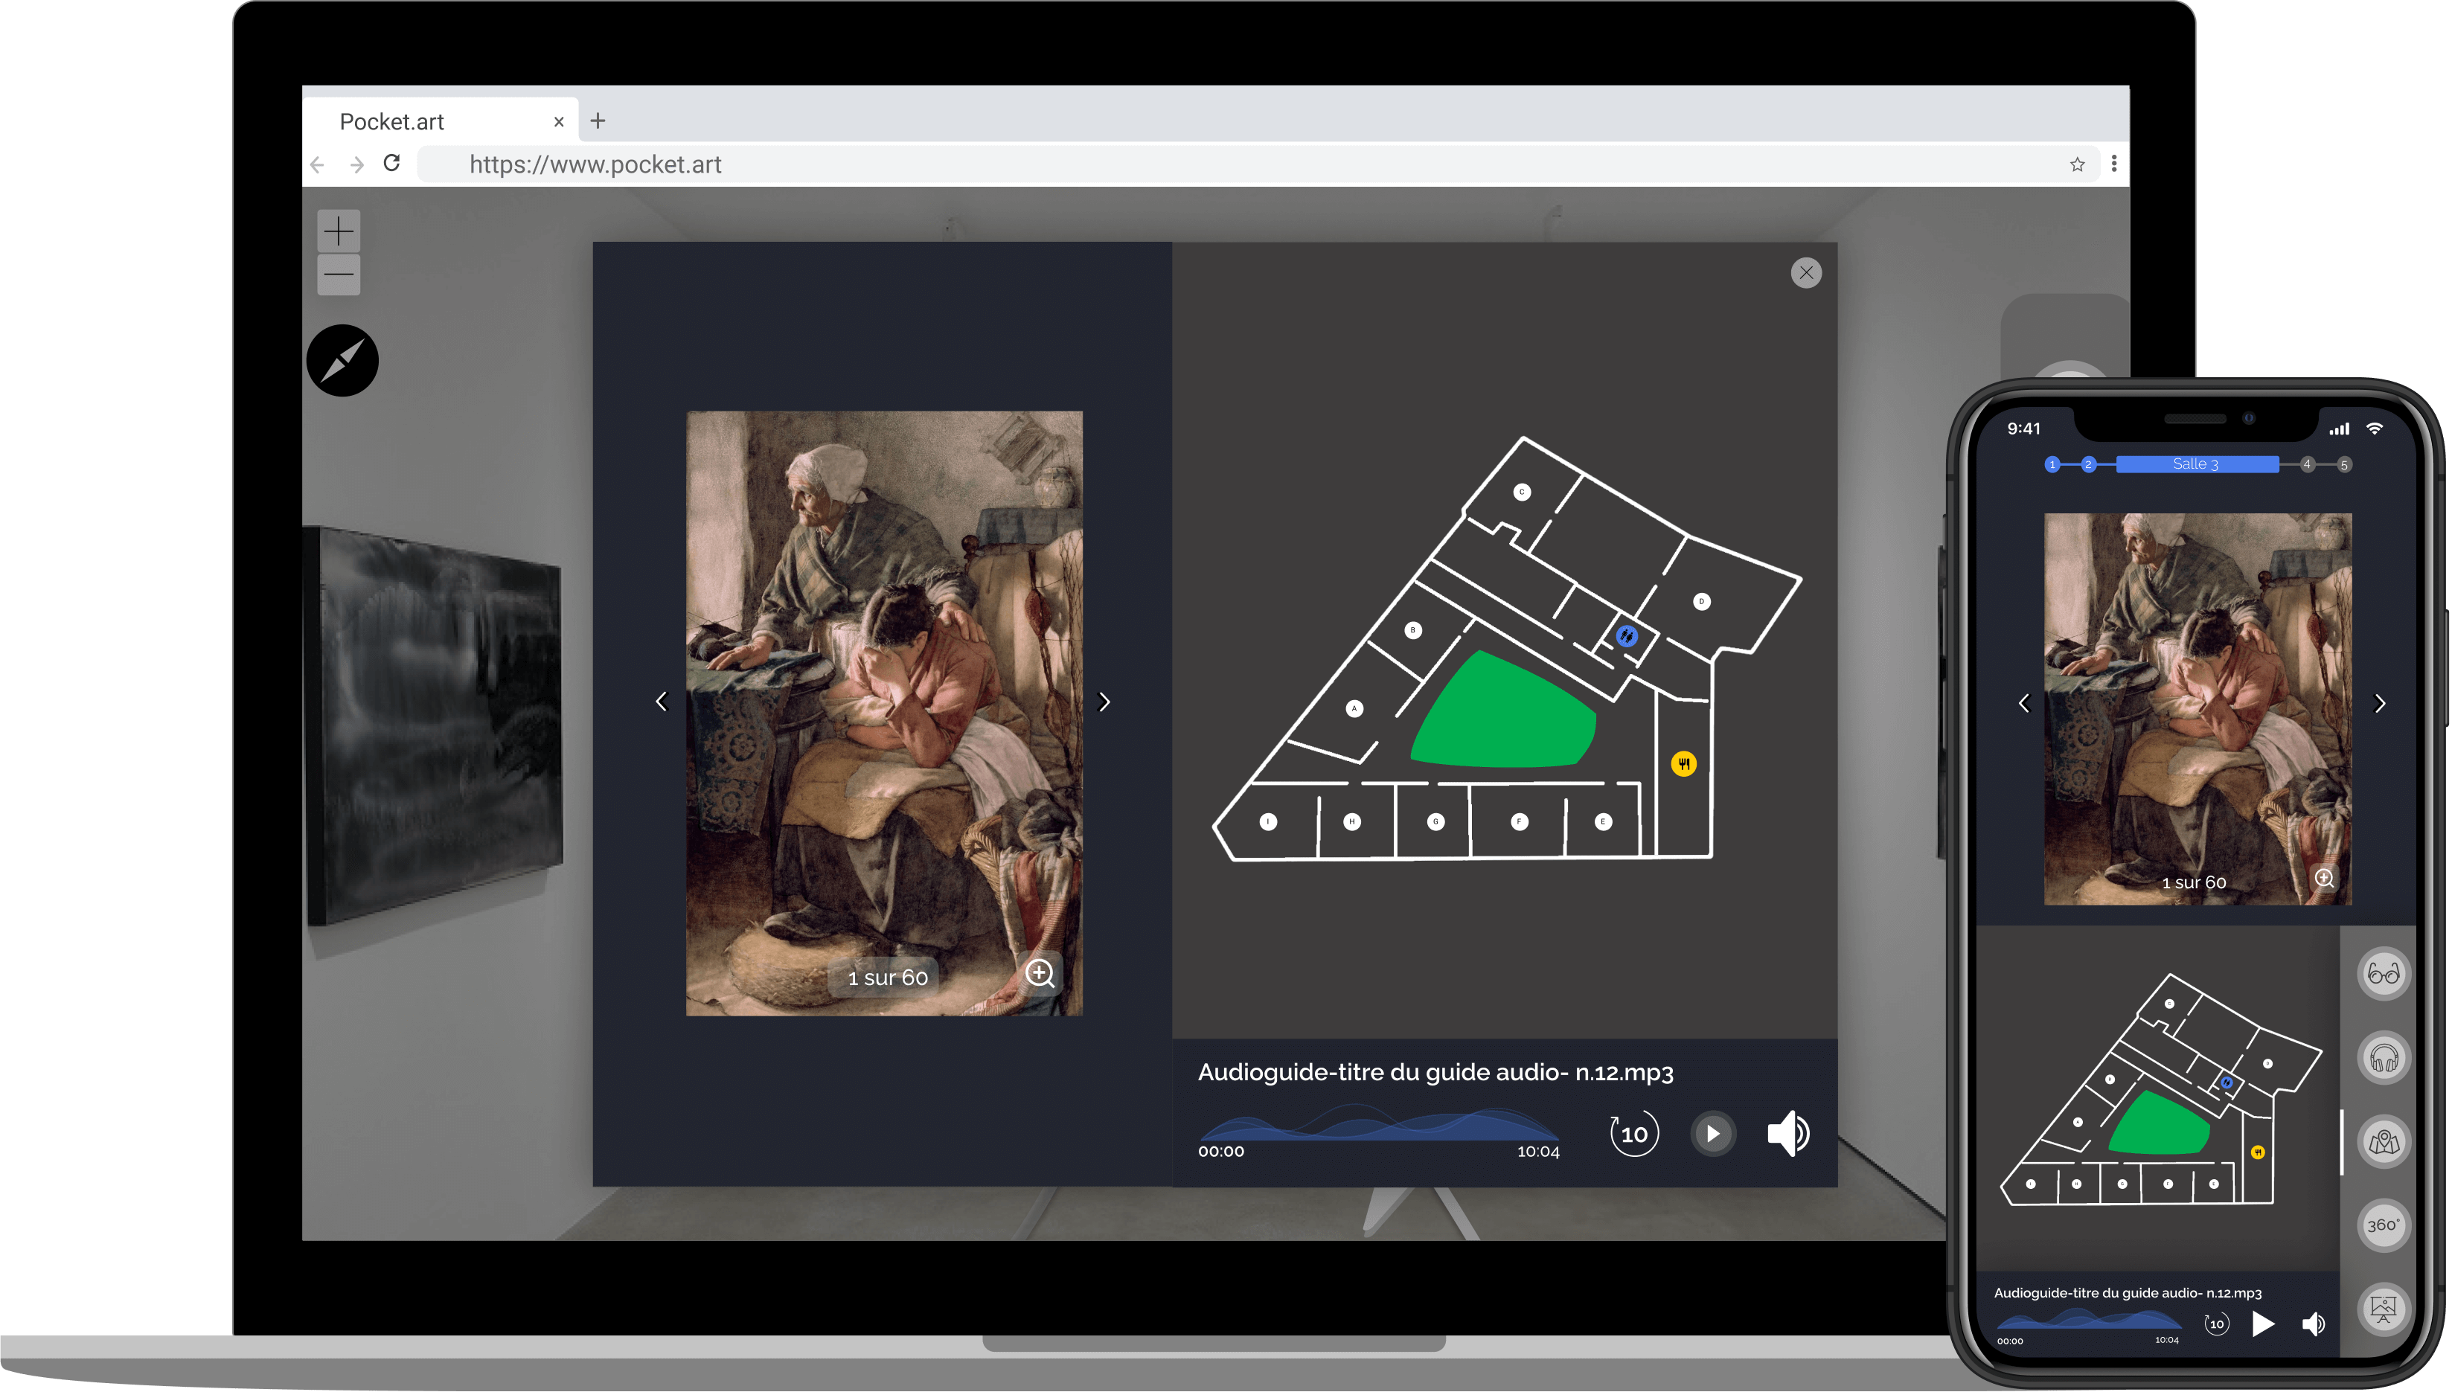The image size is (2452, 1392).
Task: Open the artwork easel gallery on phone
Action: (x=2384, y=1309)
